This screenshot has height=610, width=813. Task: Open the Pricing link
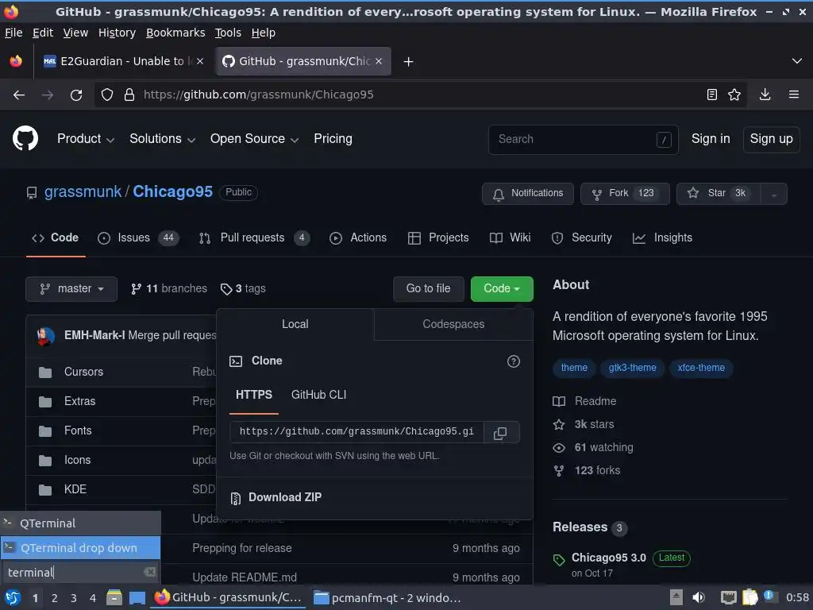point(333,139)
